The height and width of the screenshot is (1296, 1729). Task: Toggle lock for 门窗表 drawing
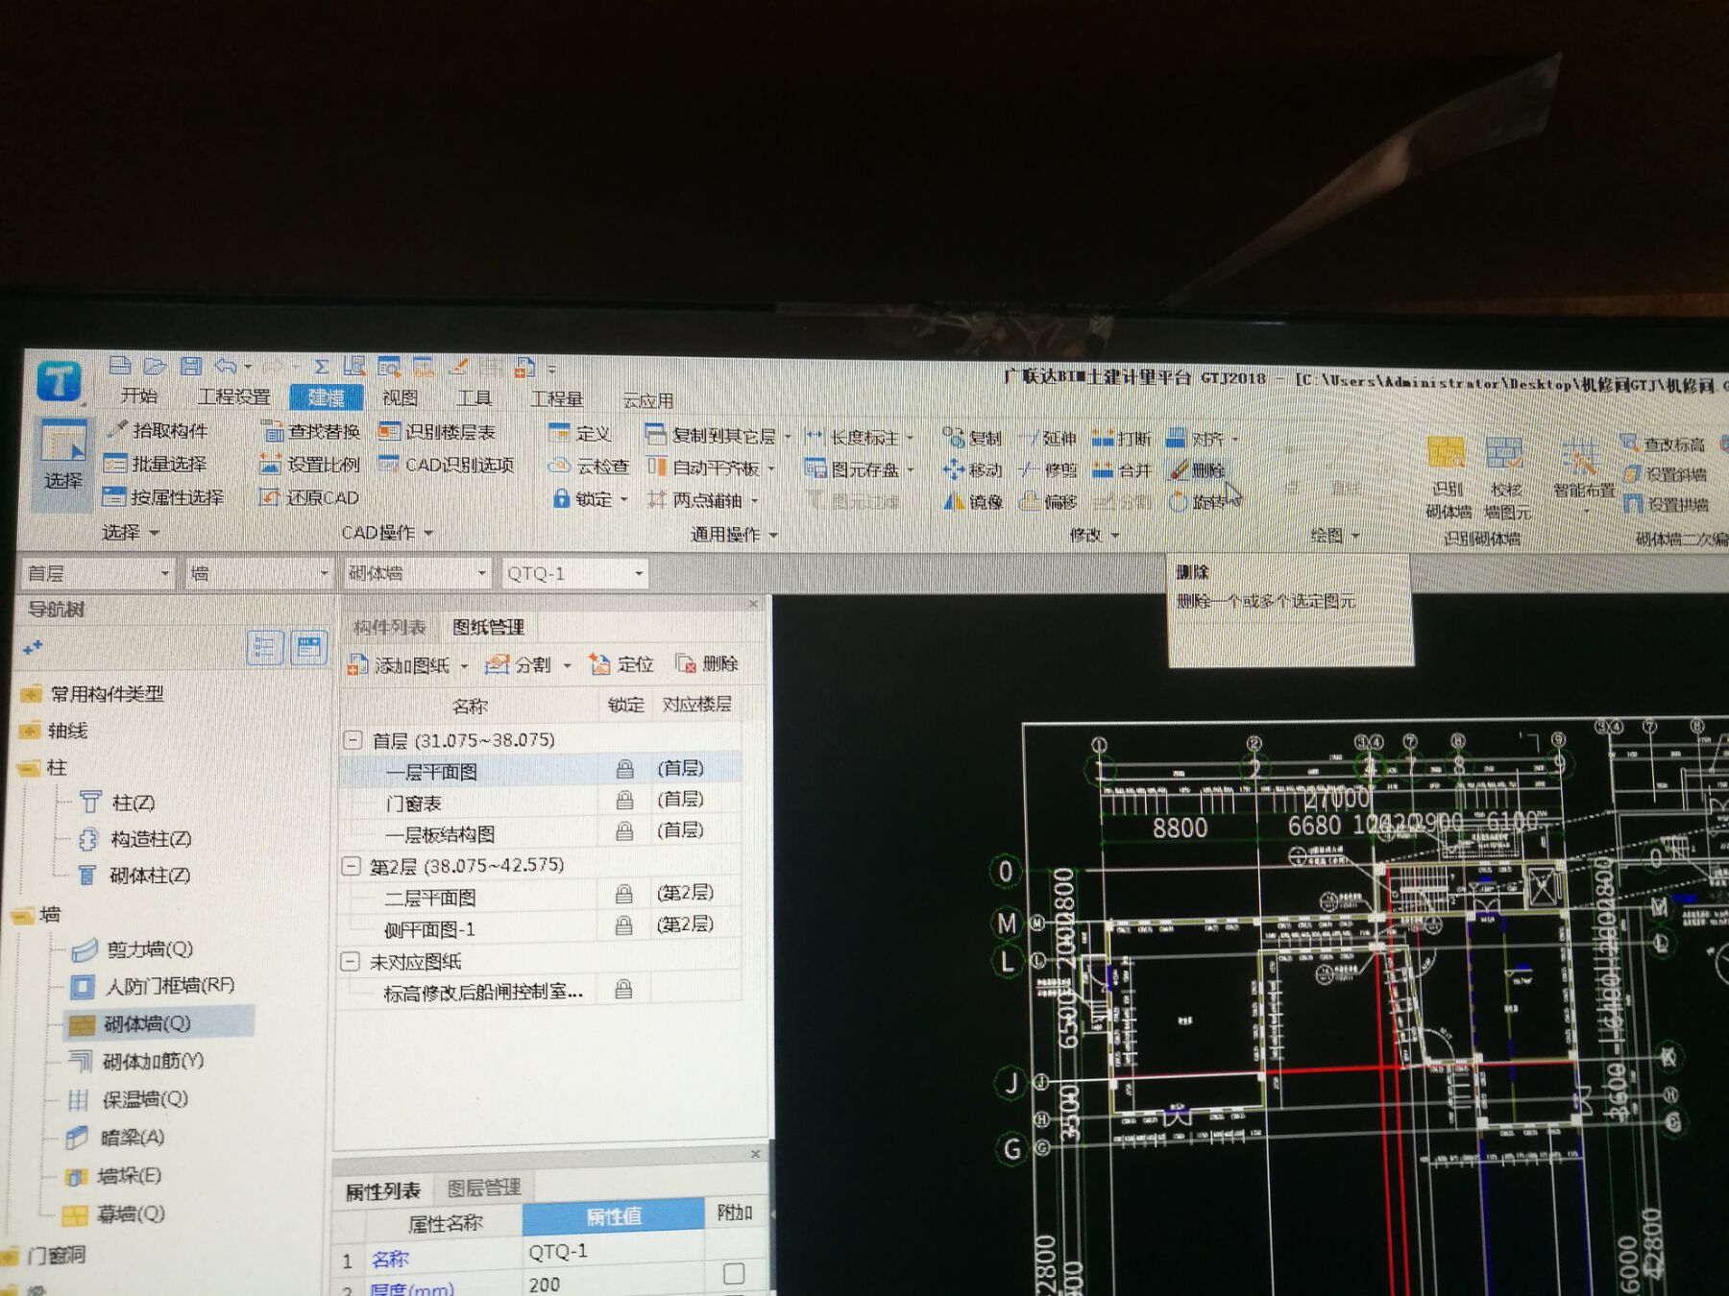coord(624,800)
